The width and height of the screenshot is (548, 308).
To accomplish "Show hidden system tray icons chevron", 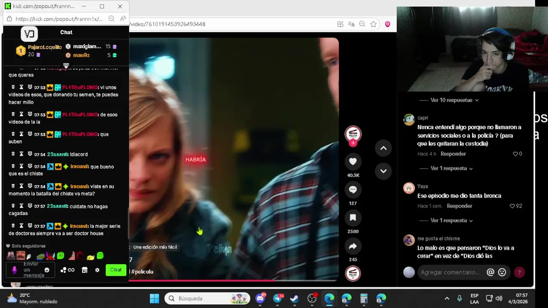I will (x=447, y=299).
